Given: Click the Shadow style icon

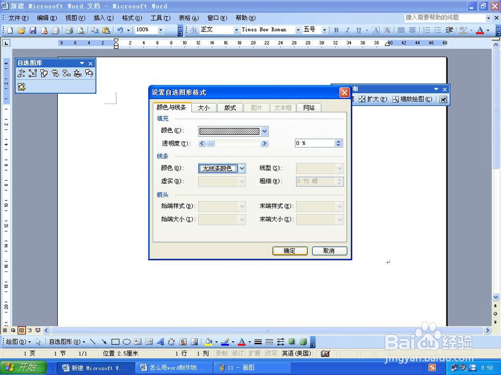Looking at the screenshot, I should tap(292, 342).
